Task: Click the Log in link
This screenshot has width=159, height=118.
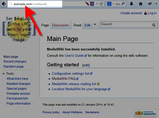Action: (152, 13)
